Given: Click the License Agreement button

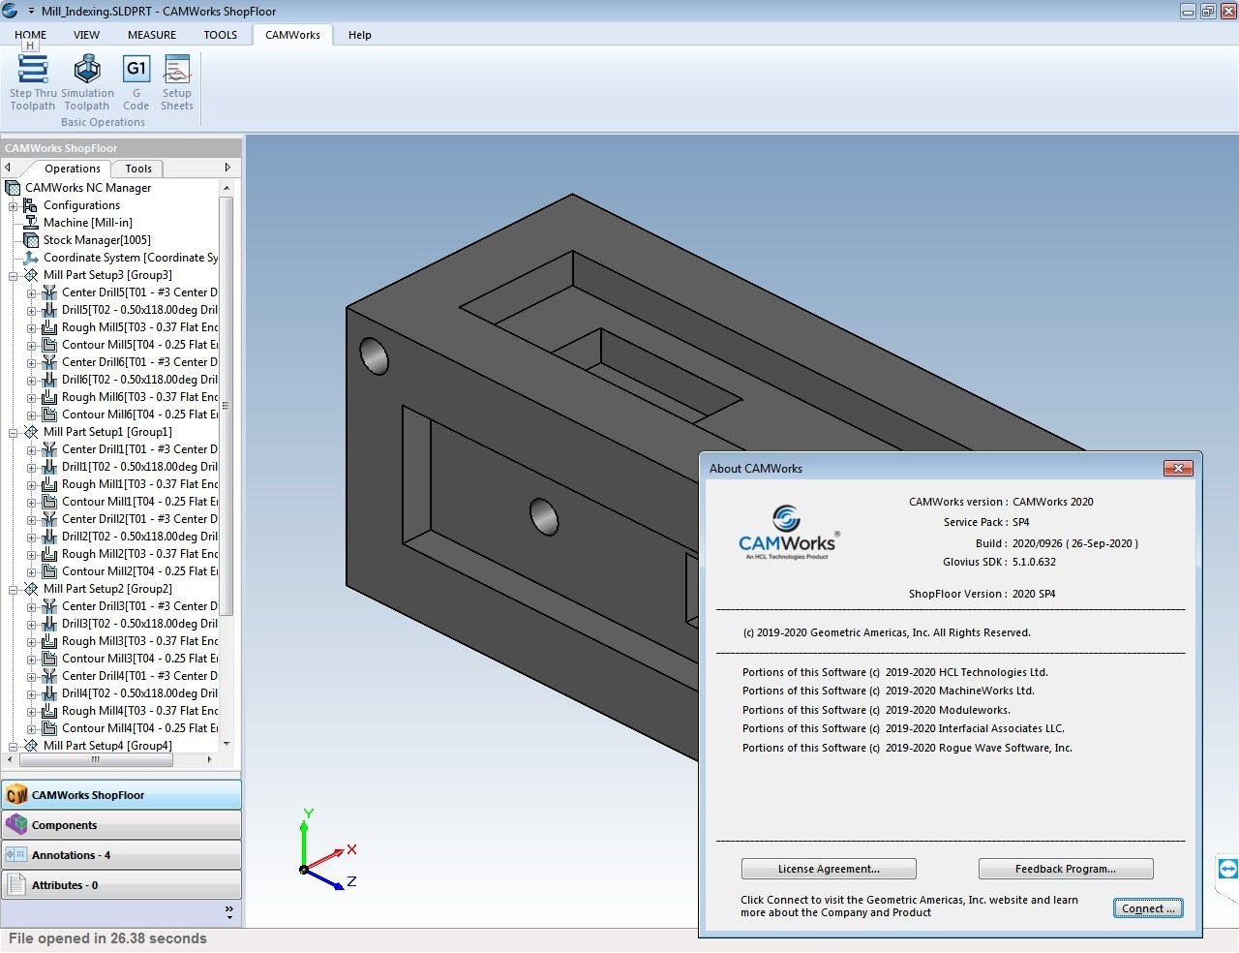Looking at the screenshot, I should 829,869.
